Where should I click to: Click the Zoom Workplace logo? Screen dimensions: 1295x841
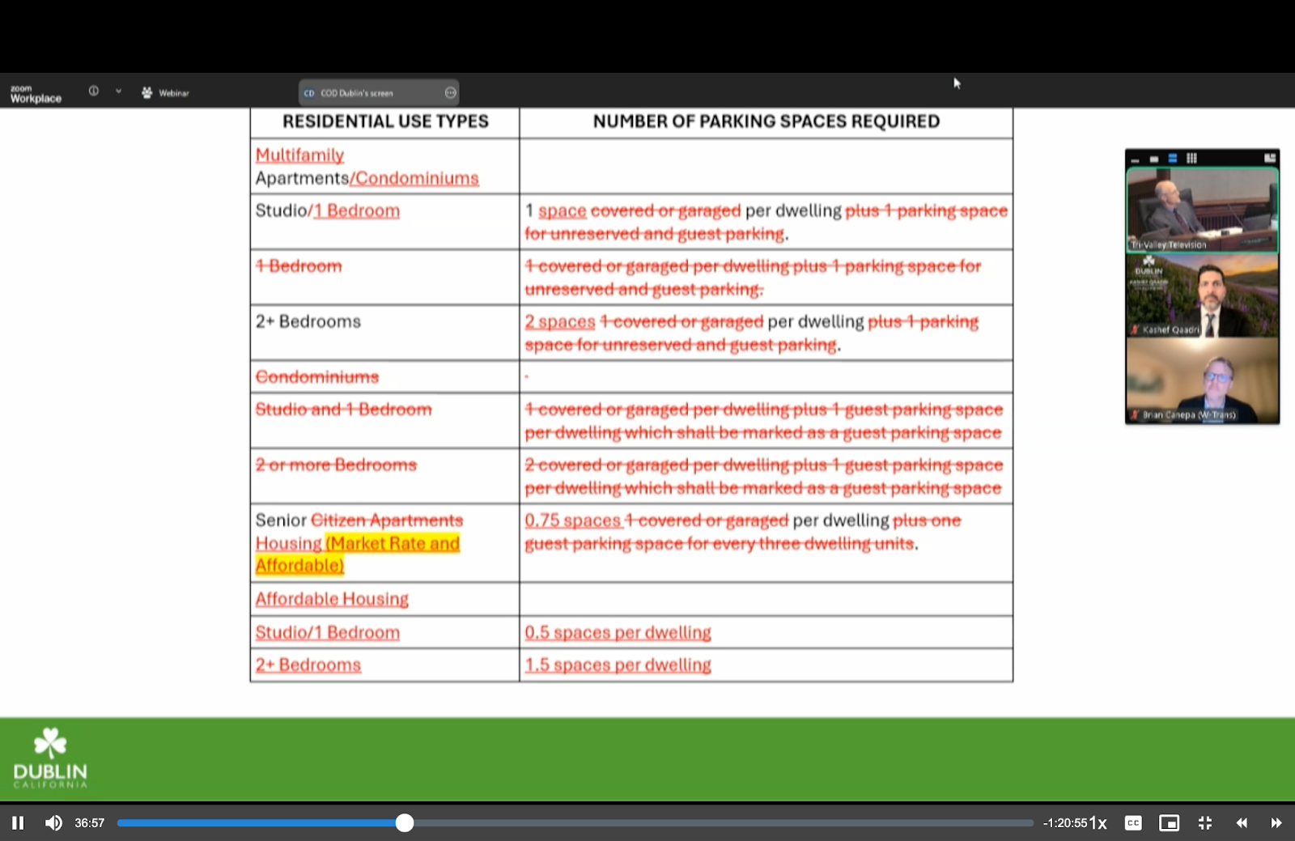click(36, 94)
